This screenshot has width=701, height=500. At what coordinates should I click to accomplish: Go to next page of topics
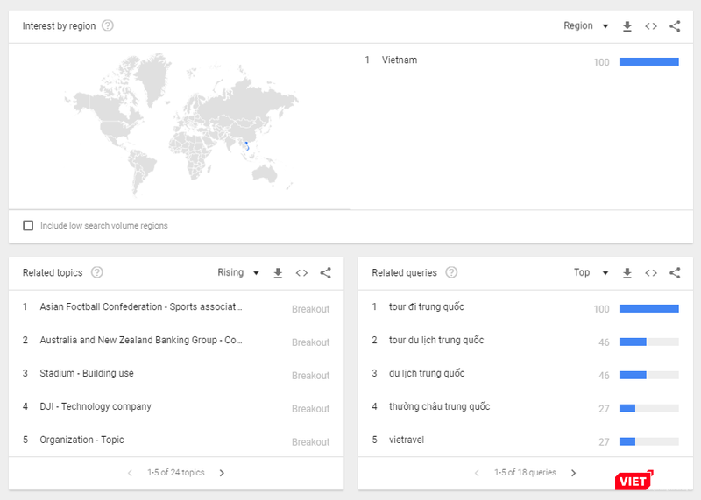[x=222, y=473]
